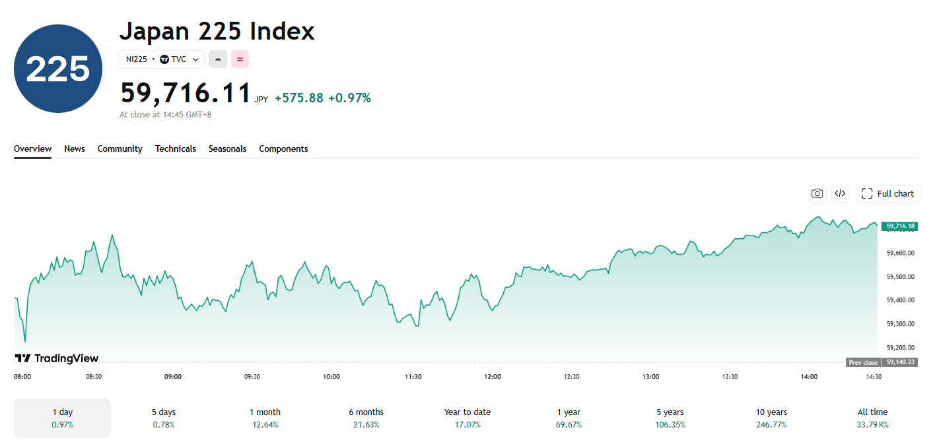
Task: Click the green 59,716.18 current price tag
Action: (900, 226)
